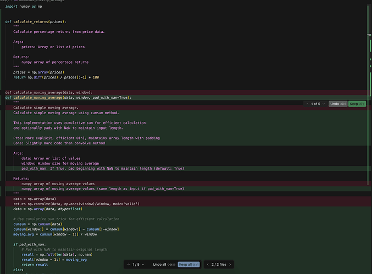Click 'result = np.full(len(data), np.nan)' line
The image size is (372, 274).
click(57, 255)
